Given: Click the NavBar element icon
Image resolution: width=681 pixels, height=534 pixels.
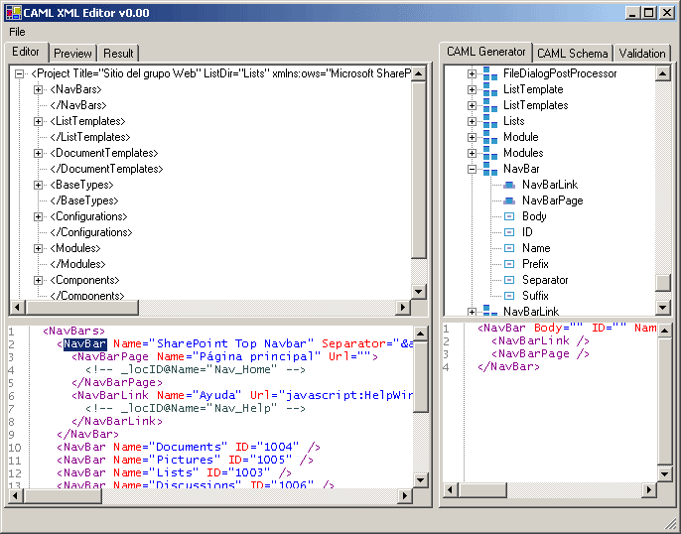Looking at the screenshot, I should click(490, 169).
